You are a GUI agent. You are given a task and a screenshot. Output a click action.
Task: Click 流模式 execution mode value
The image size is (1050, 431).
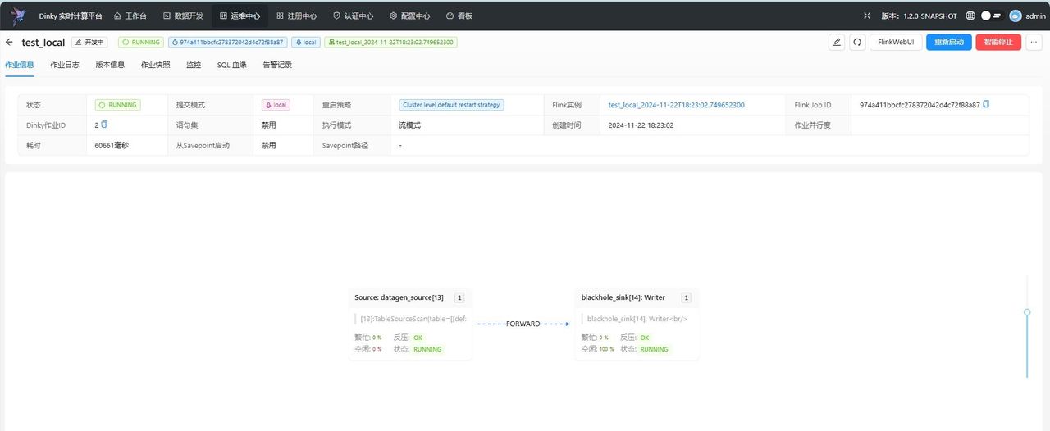tap(409, 125)
